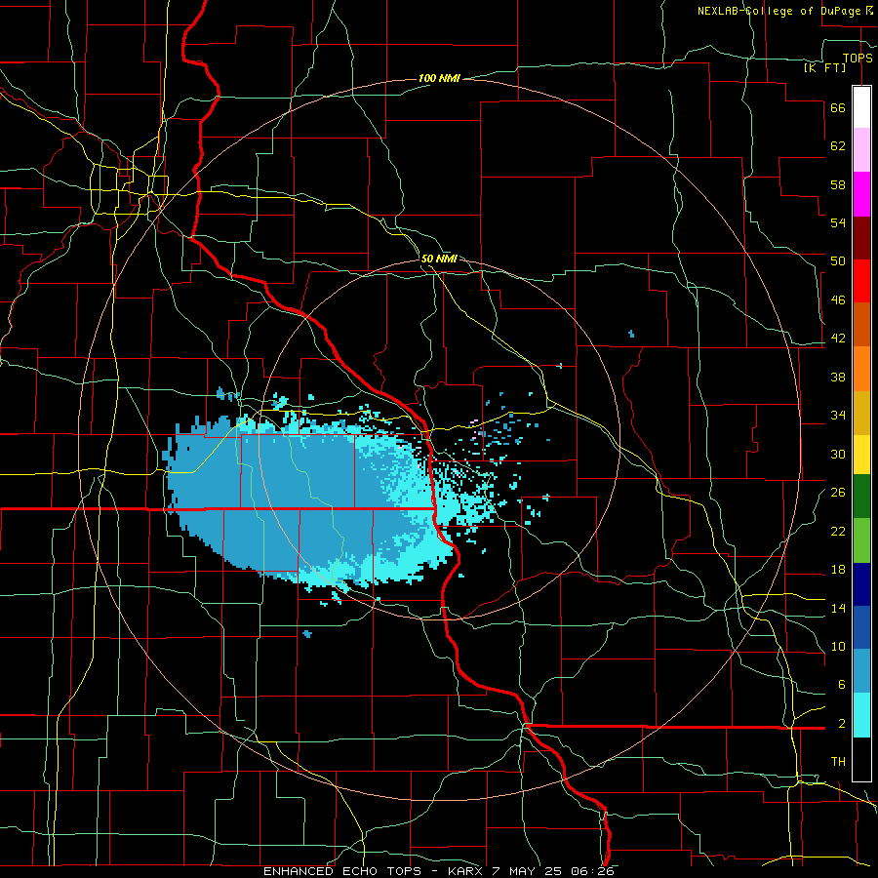Image resolution: width=878 pixels, height=878 pixels.
Task: Click the bright yellow legend swatch
Action: 861,454
